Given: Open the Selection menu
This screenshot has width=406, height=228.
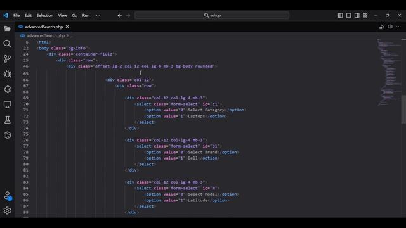Looking at the screenshot, I should pyautogui.click(x=45, y=15).
